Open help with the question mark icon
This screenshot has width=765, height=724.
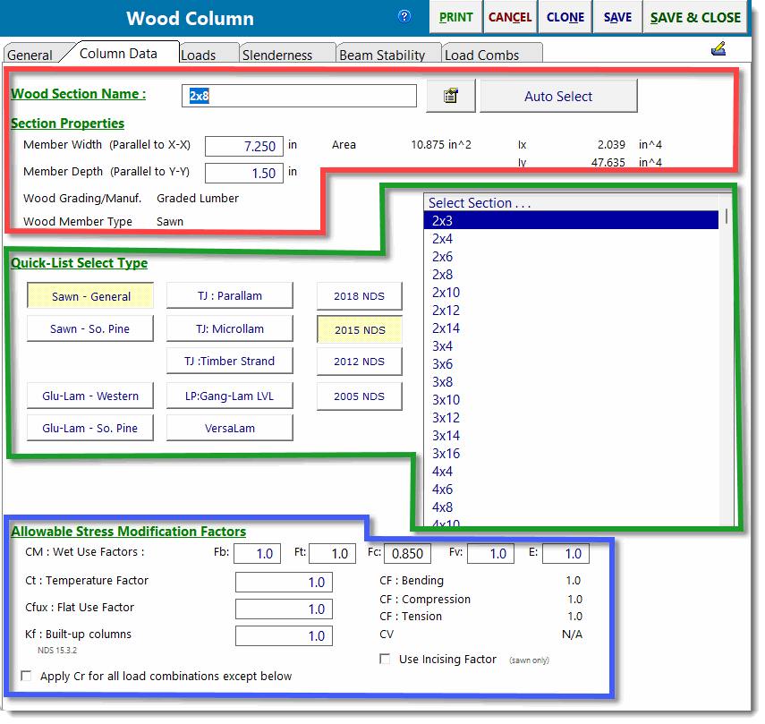point(404,16)
